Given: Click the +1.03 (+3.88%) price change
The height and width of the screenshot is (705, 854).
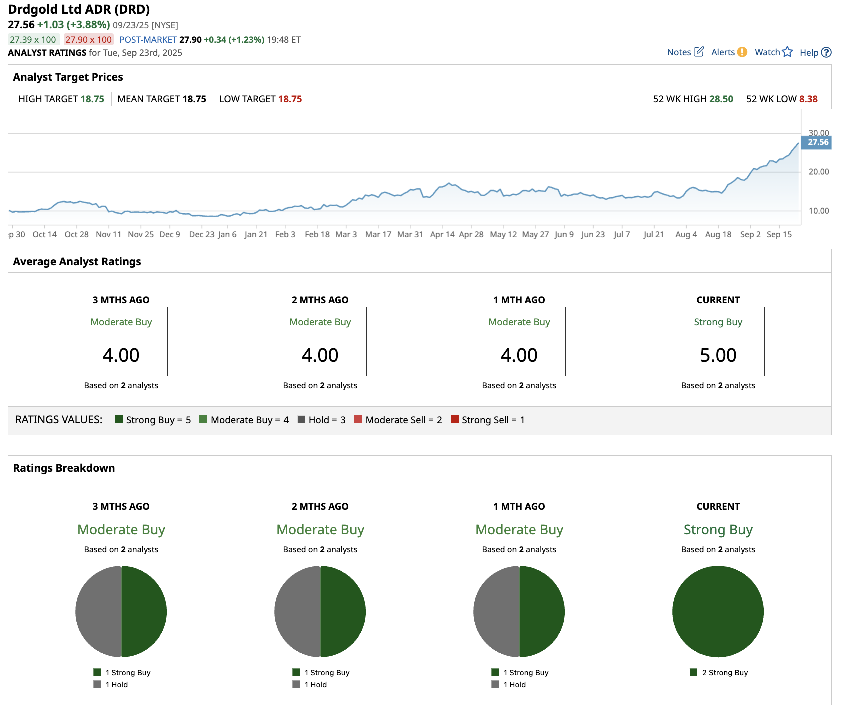Looking at the screenshot, I should click(x=74, y=24).
